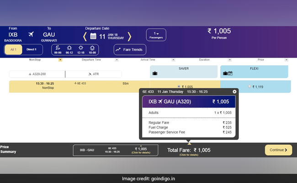Image resolution: width=297 pixels, height=183 pixels.
Task: Open IXB - GAU price summary details
Action: [116, 150]
